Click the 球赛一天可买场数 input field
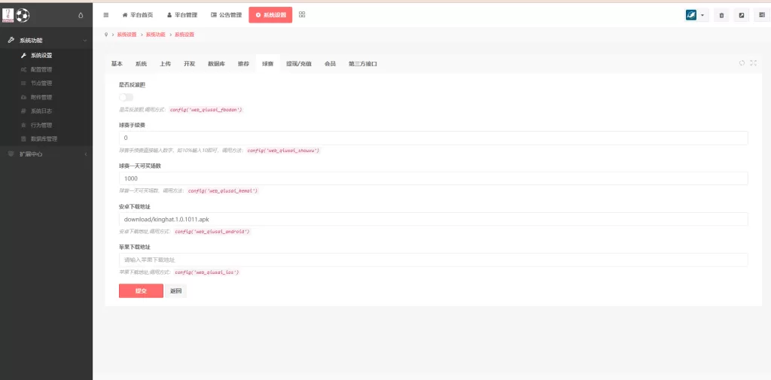Screen dimensions: 771x380 click(x=433, y=178)
